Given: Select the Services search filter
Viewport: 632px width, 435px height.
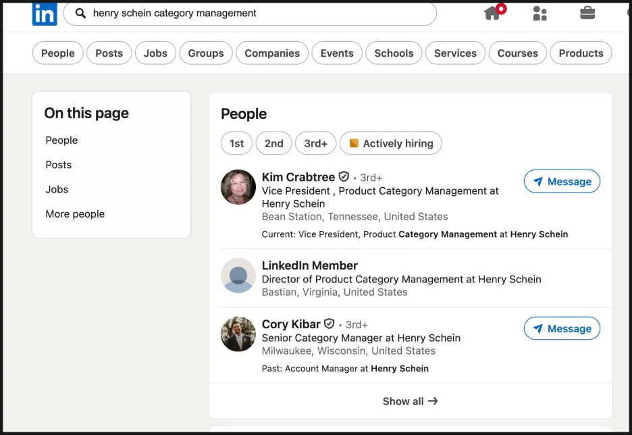Looking at the screenshot, I should point(456,53).
